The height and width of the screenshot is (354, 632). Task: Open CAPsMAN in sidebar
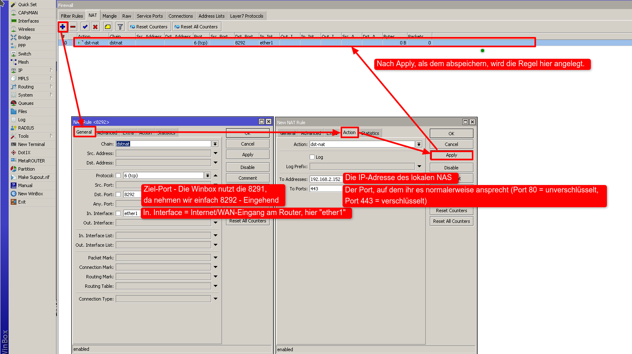(28, 13)
